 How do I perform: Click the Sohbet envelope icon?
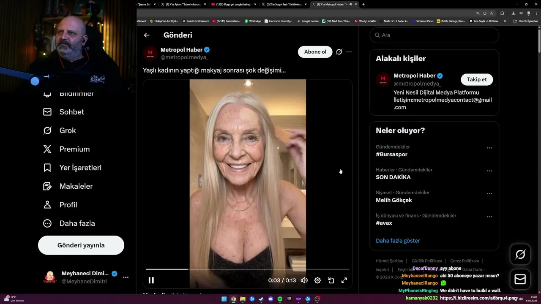[47, 112]
